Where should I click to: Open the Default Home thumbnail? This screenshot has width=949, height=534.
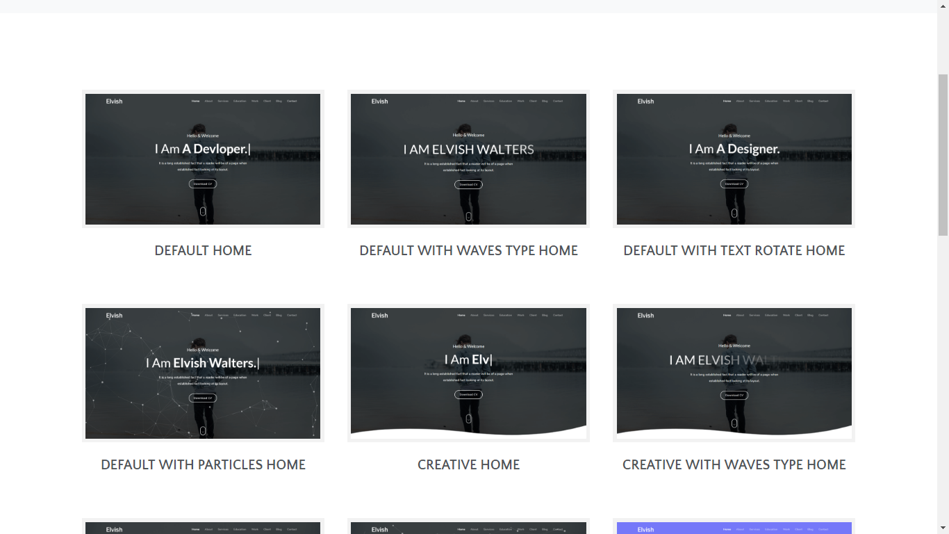pyautogui.click(x=203, y=159)
